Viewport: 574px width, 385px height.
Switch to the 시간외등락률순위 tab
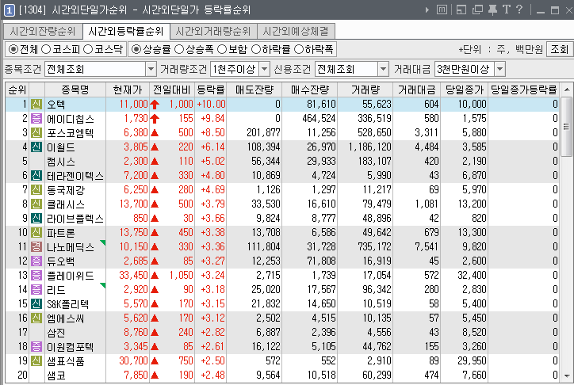click(x=126, y=32)
